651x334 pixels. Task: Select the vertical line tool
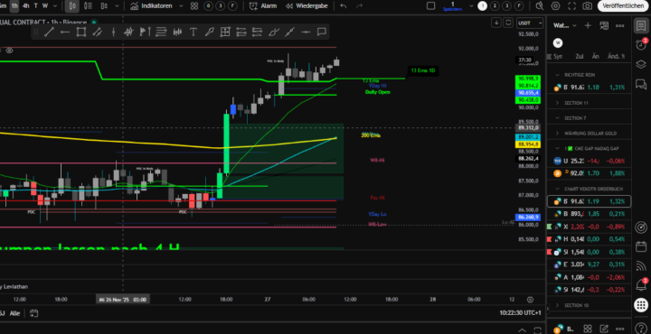(x=113, y=32)
